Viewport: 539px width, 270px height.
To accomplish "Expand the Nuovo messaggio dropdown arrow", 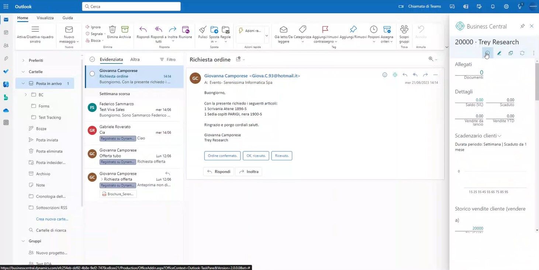I will click(x=78, y=41).
